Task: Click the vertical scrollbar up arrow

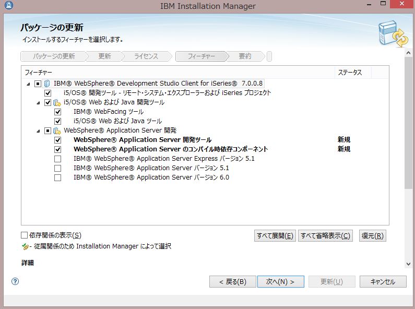Action: click(408, 53)
